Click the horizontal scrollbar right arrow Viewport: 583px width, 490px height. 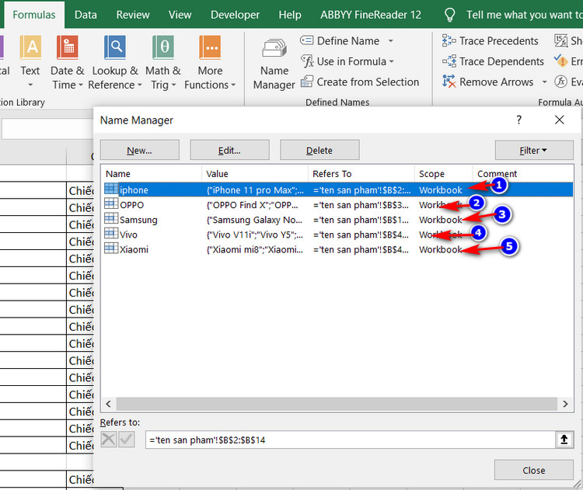[565, 404]
